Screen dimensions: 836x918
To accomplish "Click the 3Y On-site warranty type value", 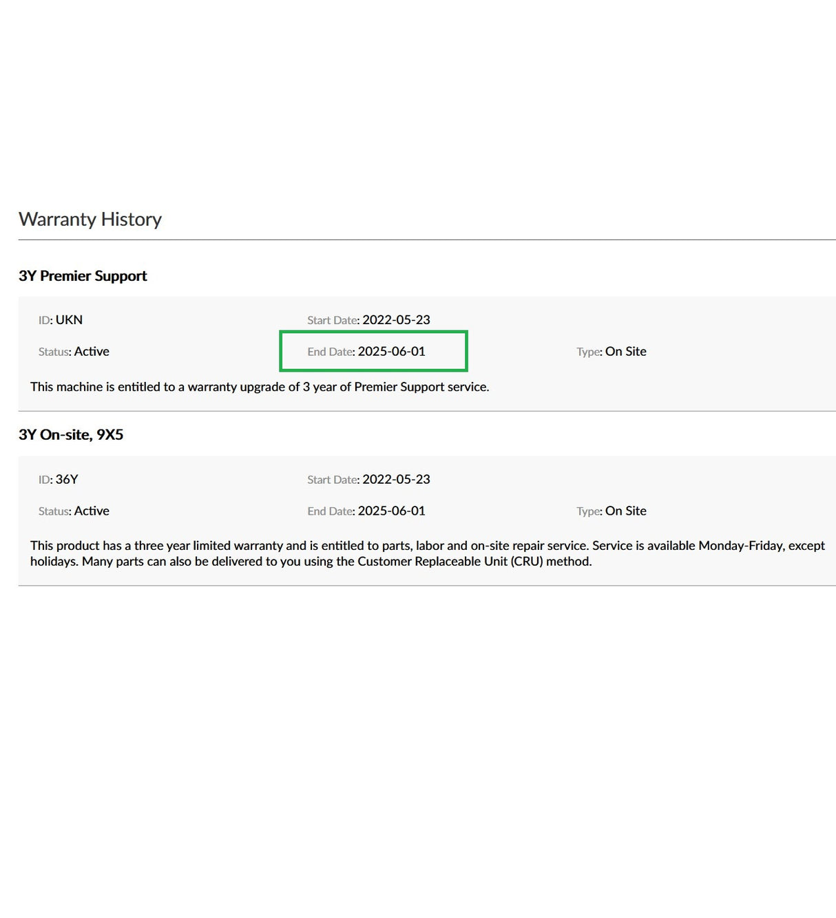I will point(625,511).
